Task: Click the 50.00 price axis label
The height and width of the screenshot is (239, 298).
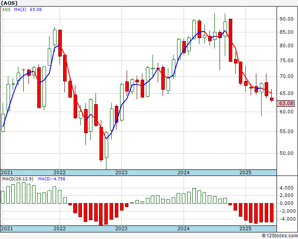Action: 286,153
